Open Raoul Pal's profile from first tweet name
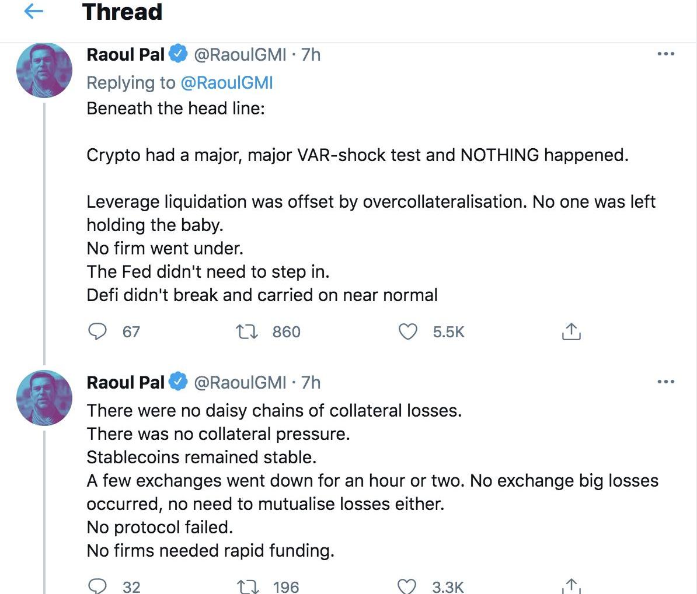Viewport: 697px width, 594px height. tap(126, 54)
